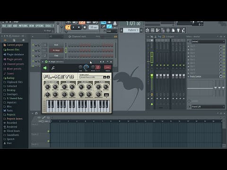The height and width of the screenshot is (170, 227).
Task: Click the Master track green fader
Action: 152,76
